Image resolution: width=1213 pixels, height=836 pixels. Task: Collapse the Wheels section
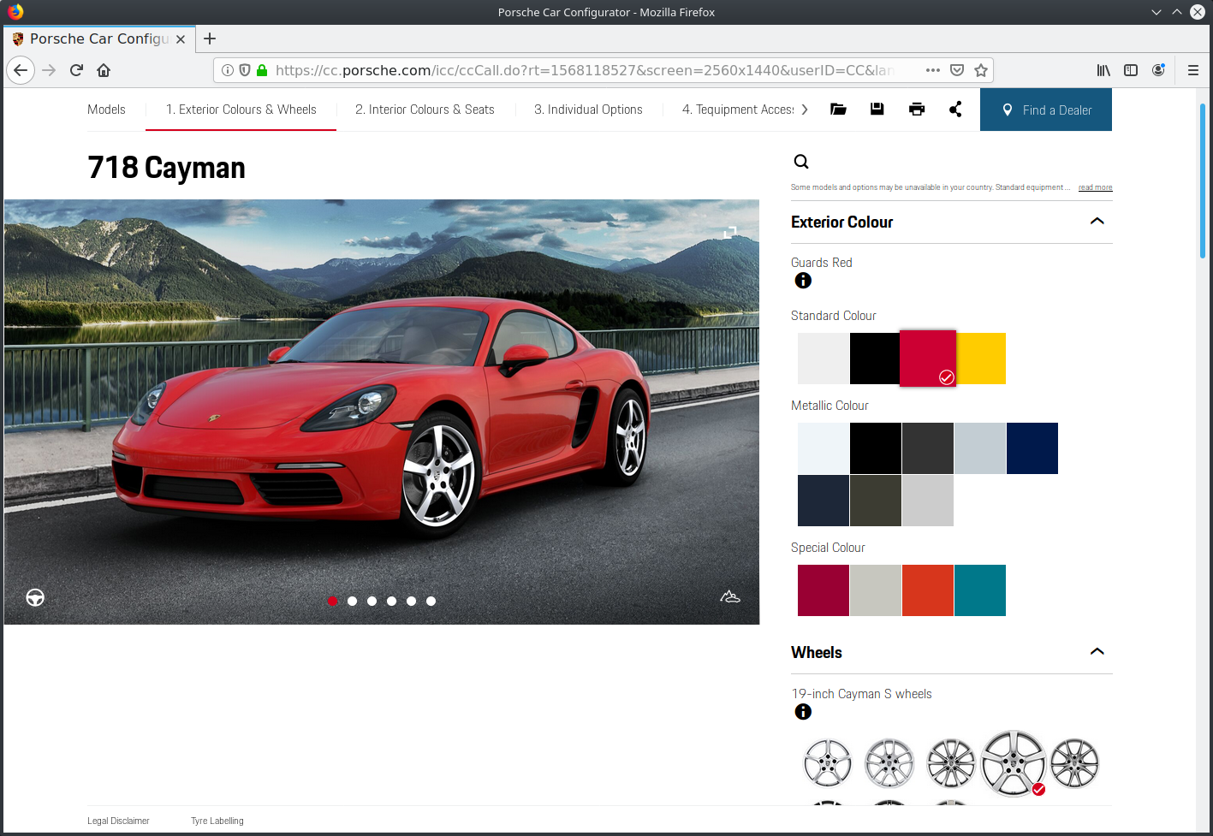(1097, 652)
